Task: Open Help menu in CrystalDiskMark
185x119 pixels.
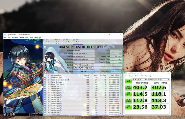Action: pos(142,76)
